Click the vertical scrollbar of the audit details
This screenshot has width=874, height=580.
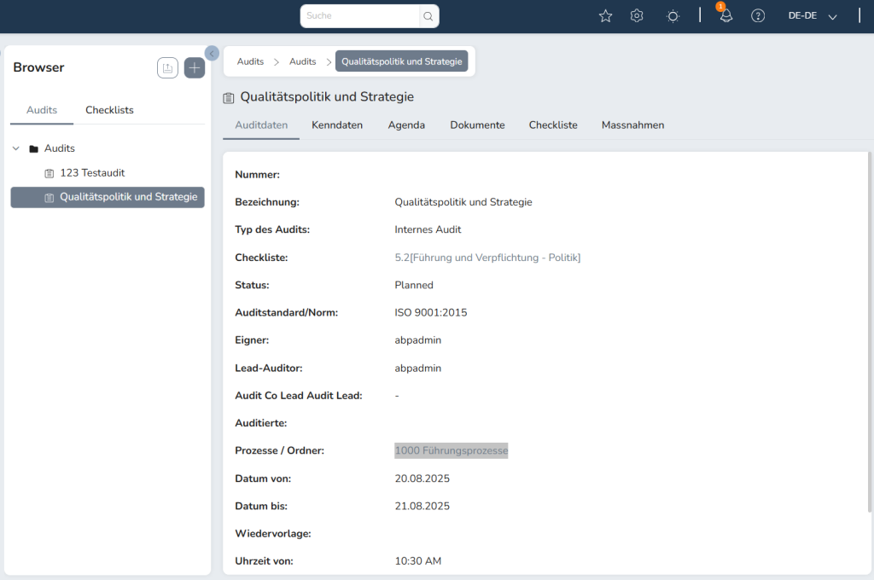(x=870, y=333)
